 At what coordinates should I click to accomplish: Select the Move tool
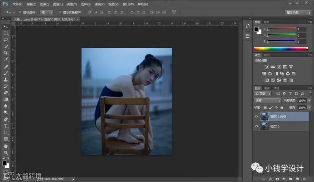pos(6,27)
